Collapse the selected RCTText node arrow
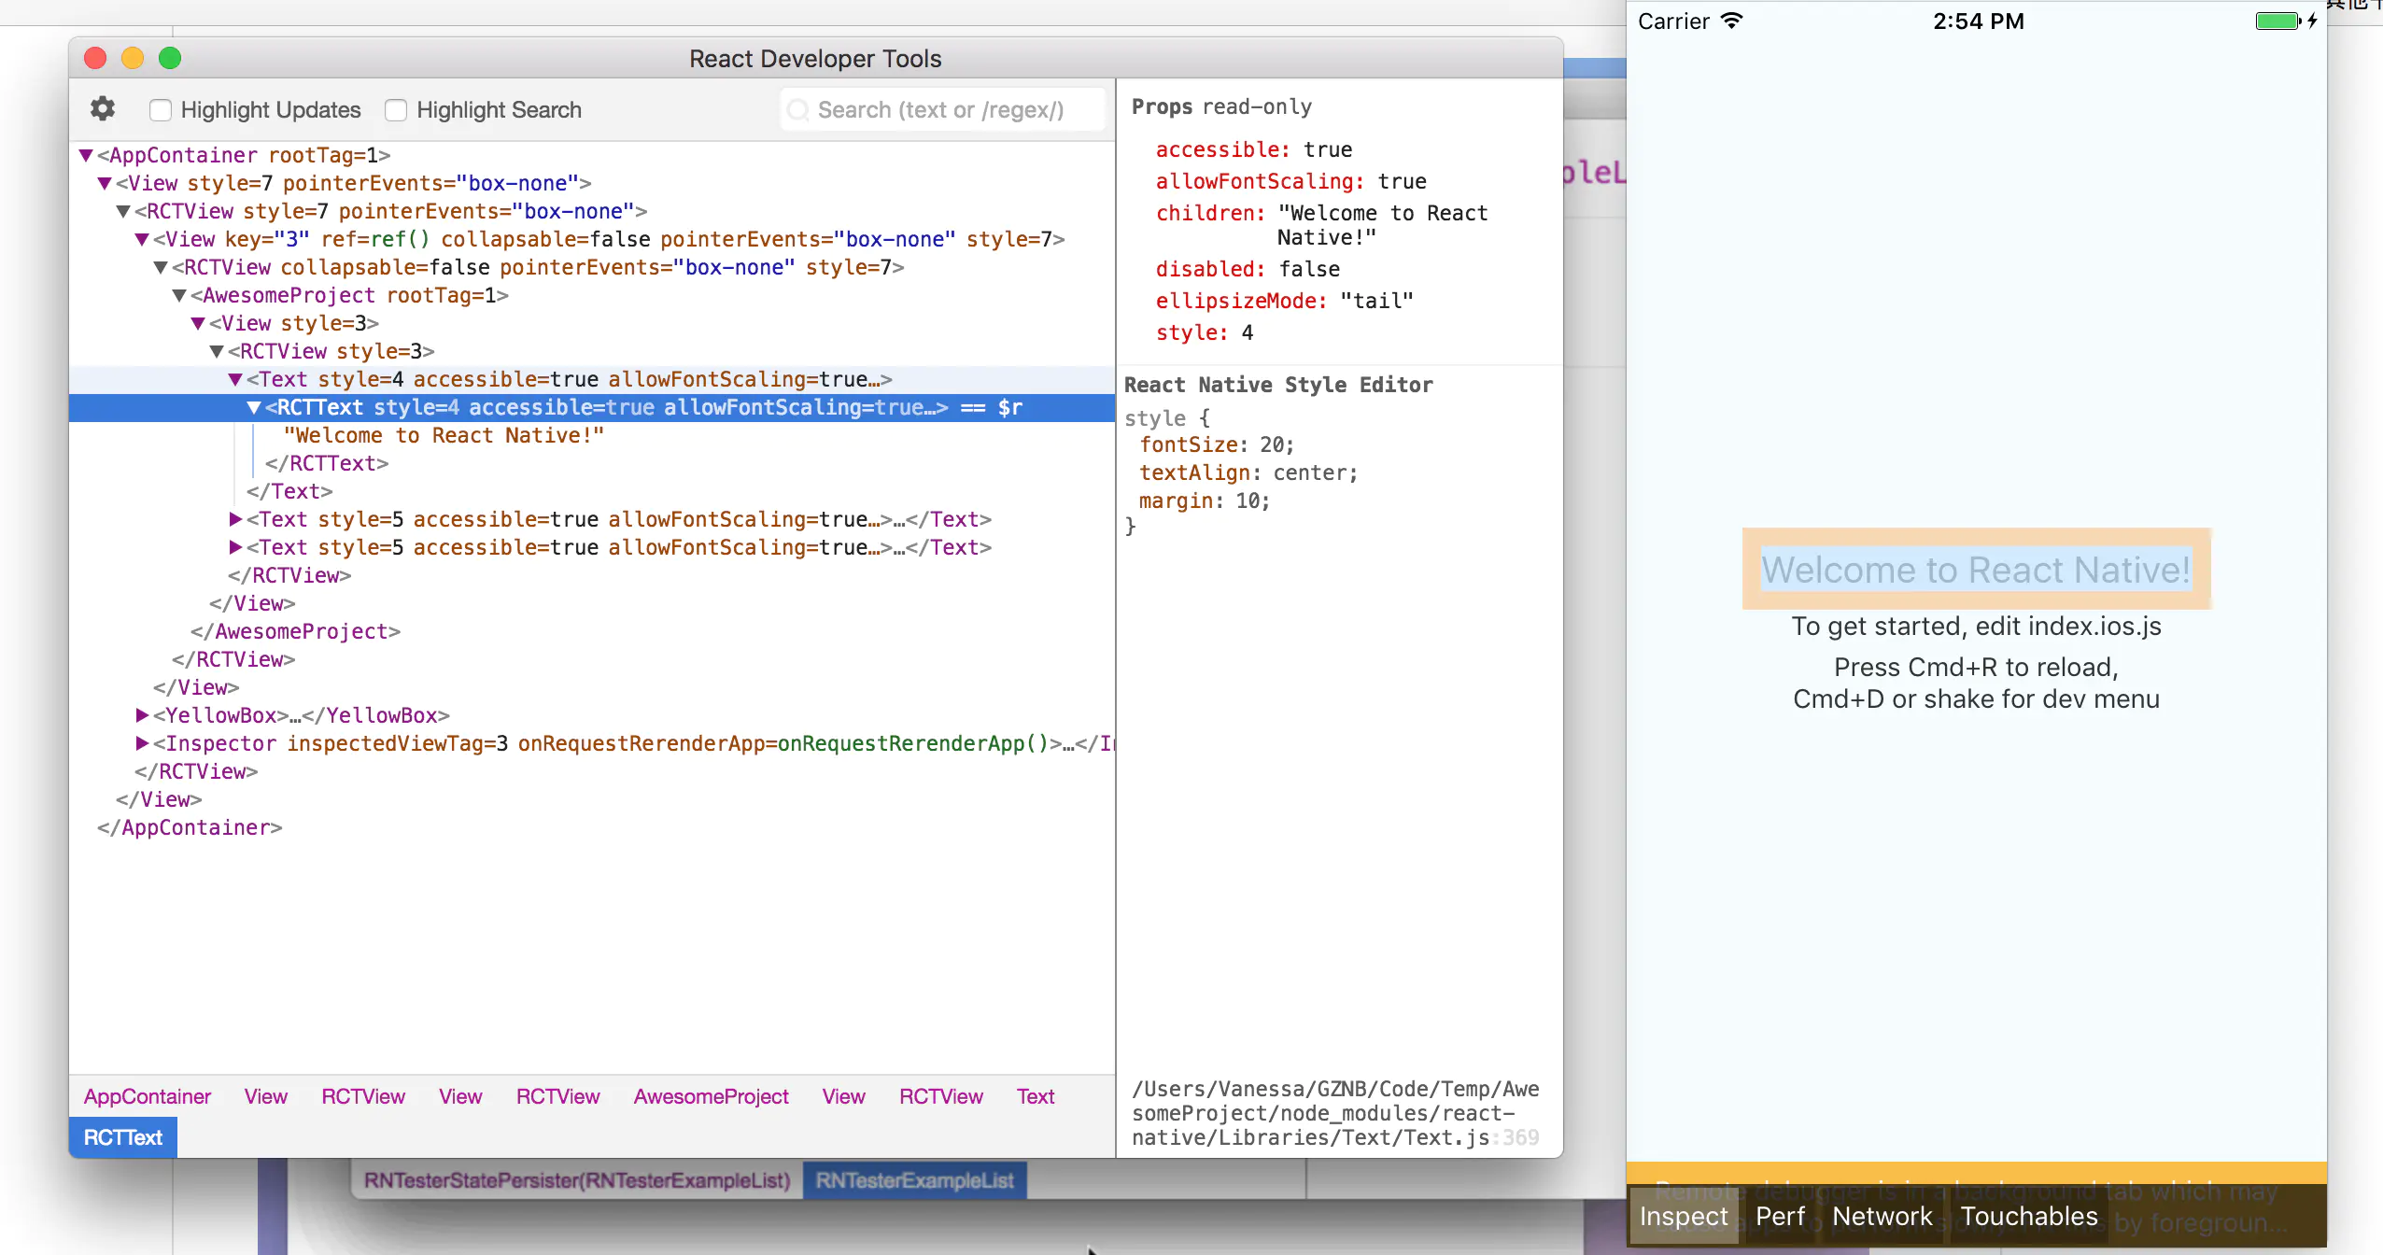This screenshot has height=1255, width=2383. pyautogui.click(x=253, y=407)
